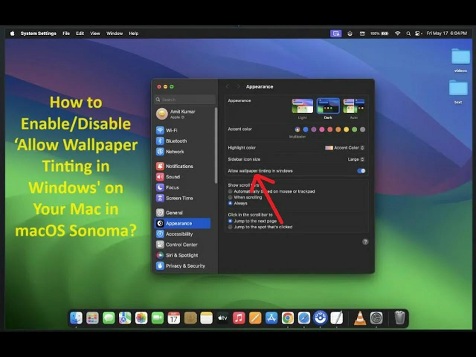
Task: Open the videos folder on the desktop
Action: tap(461, 60)
